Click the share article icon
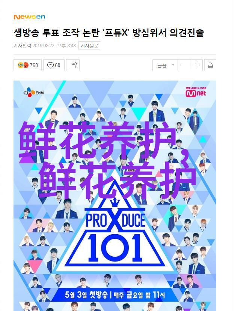The image size is (235, 311). [73, 65]
